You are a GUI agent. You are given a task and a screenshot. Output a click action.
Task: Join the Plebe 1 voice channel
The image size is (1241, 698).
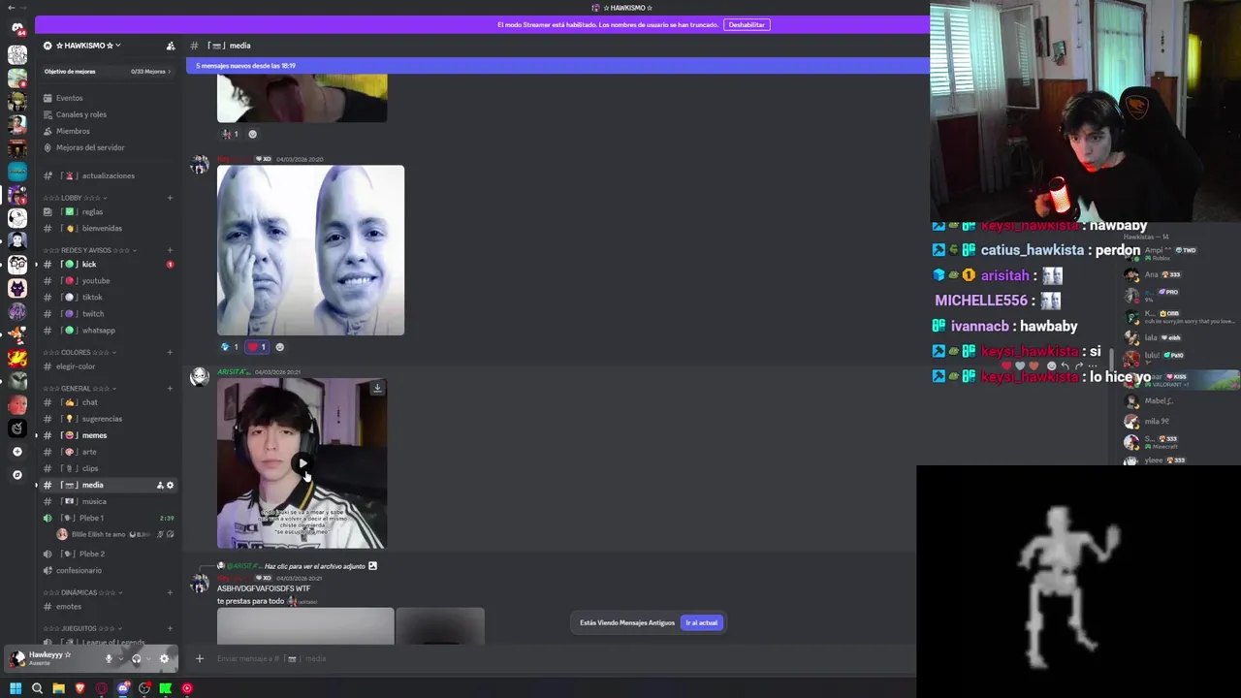coord(91,518)
